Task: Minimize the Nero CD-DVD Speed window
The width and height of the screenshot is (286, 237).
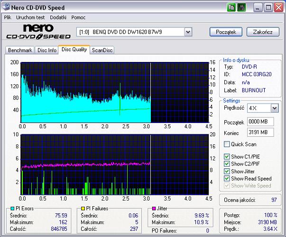Action: pyautogui.click(x=258, y=8)
